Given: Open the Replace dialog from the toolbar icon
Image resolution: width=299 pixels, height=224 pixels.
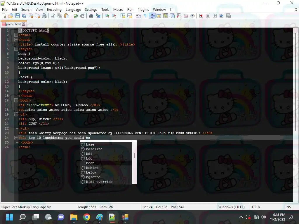Looking at the screenshot, I should [98, 16].
